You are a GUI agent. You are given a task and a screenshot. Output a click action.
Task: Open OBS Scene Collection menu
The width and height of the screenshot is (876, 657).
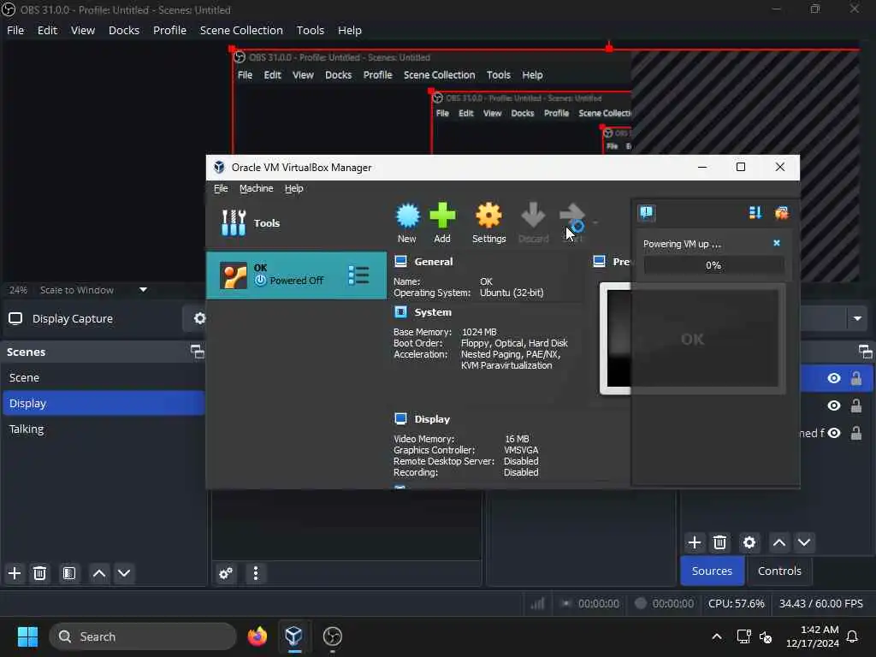coord(241,30)
